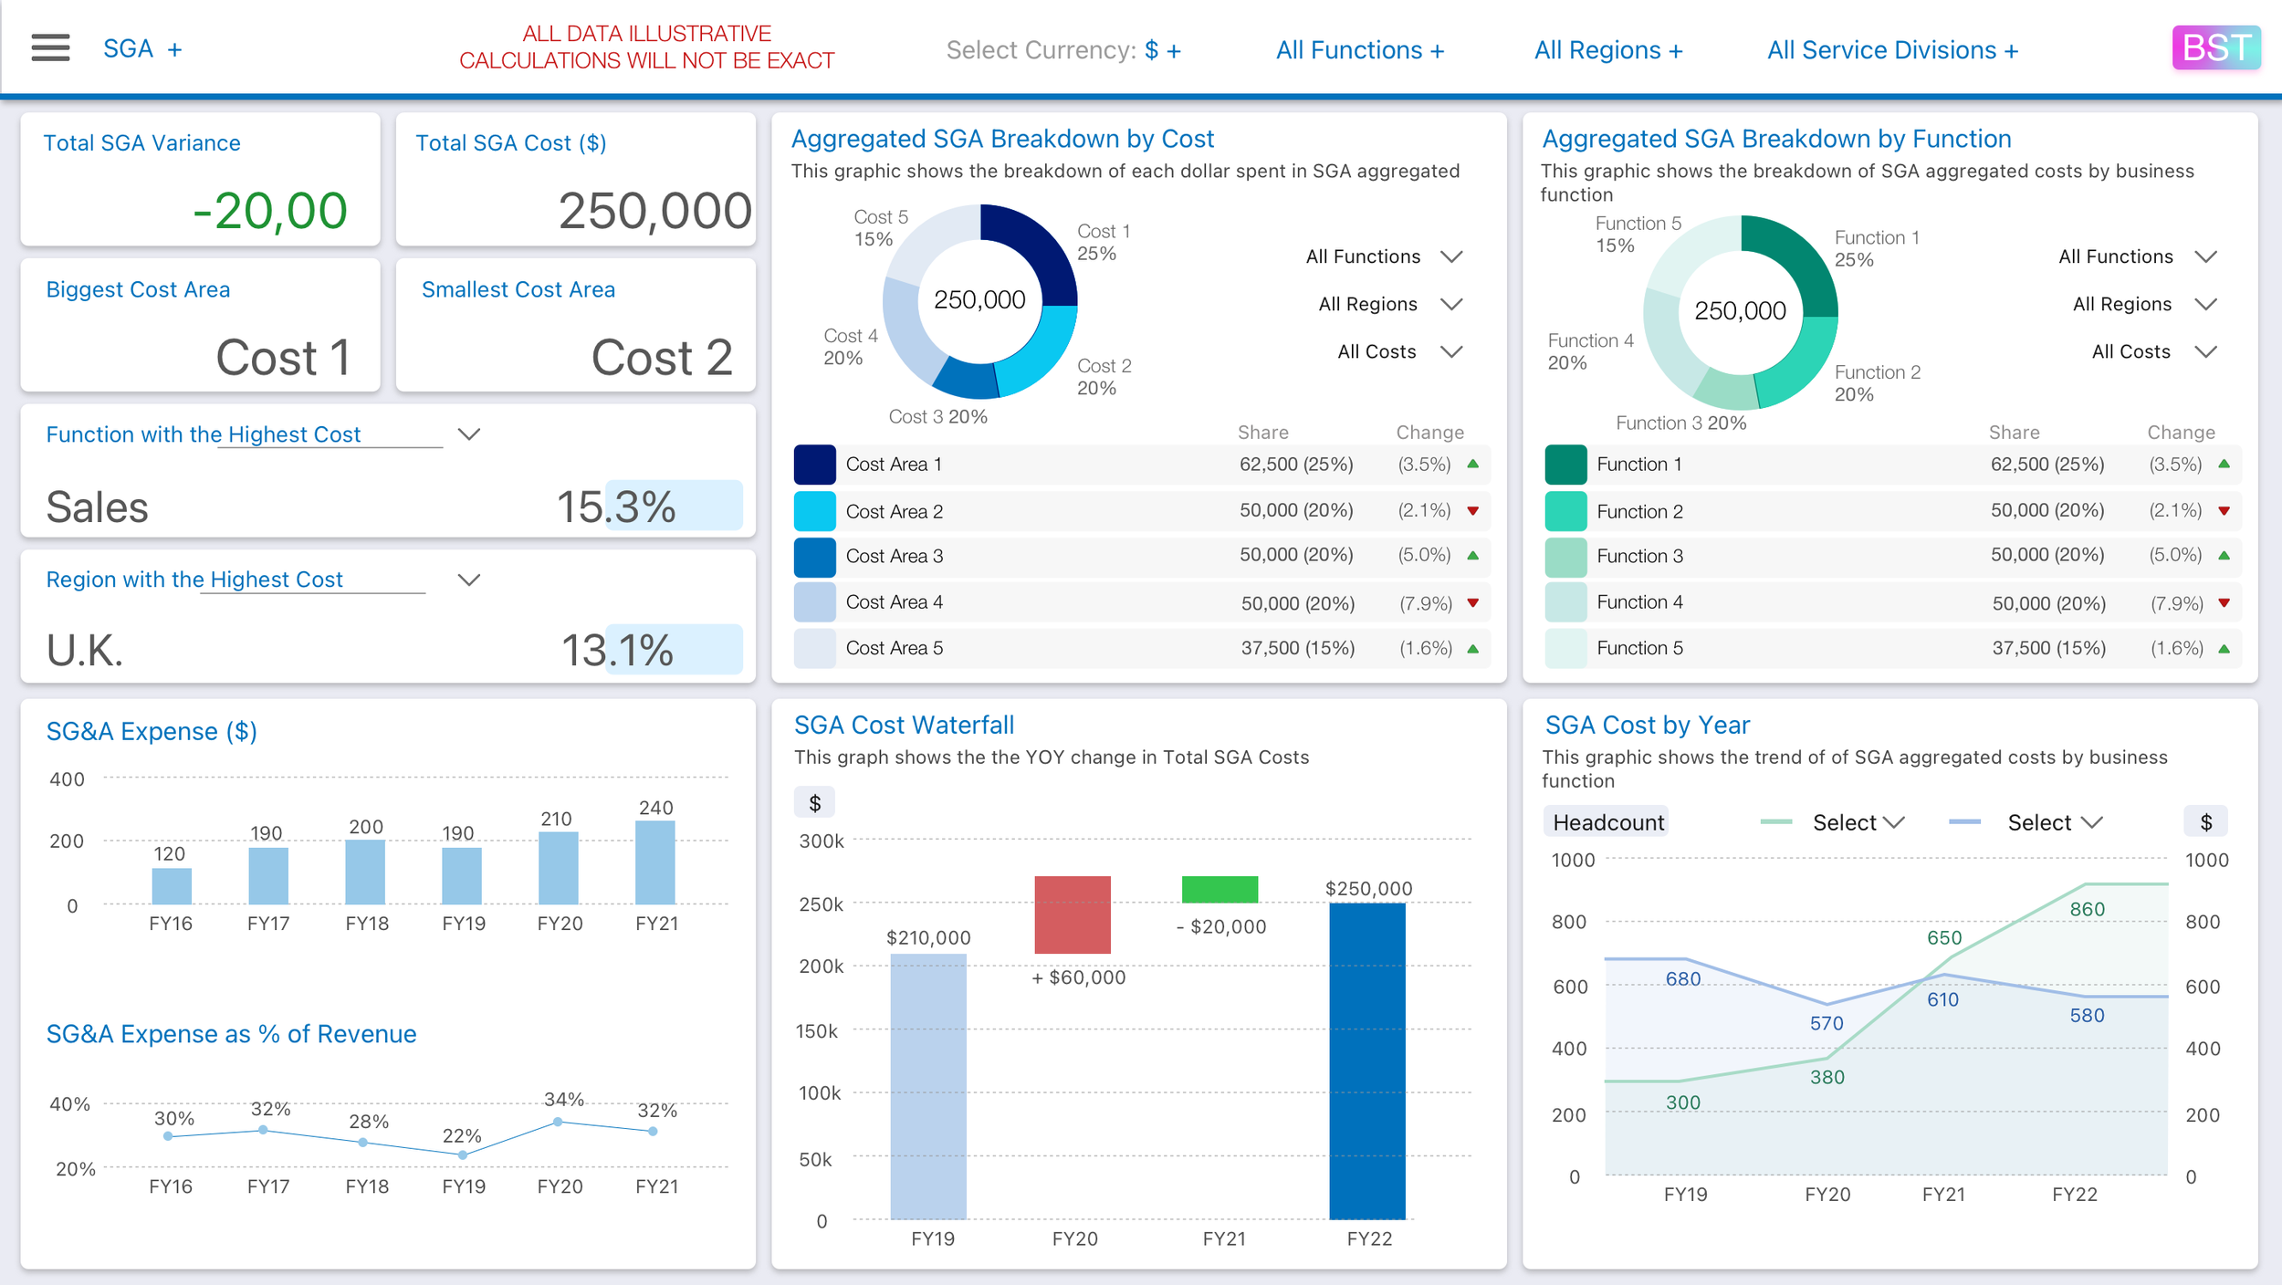Screen dimensions: 2282x1285
Task: Click the BST logo badge
Action: [2215, 47]
